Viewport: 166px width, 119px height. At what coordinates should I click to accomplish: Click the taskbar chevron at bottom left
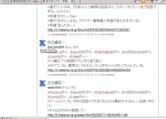point(2,118)
